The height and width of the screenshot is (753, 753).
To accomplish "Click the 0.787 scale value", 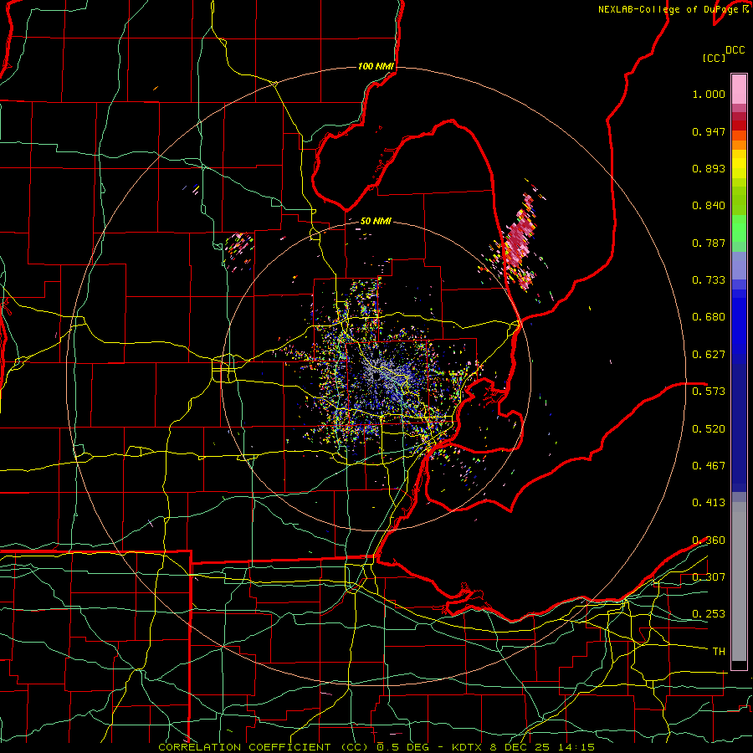I will pyautogui.click(x=709, y=243).
